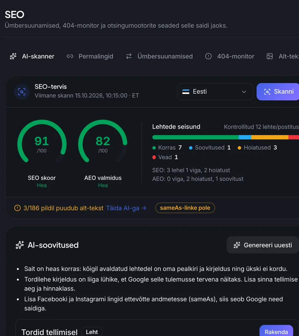Image resolution: width=299 pixels, height=336 pixels.
Task: Select the Korras 7 legend item
Action: coord(167,148)
